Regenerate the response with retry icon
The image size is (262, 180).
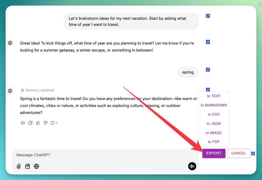click(52, 123)
